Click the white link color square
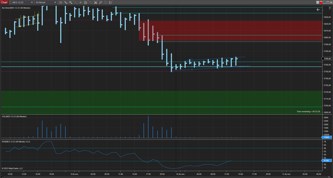This screenshot has height=178, width=333. coord(318,2)
